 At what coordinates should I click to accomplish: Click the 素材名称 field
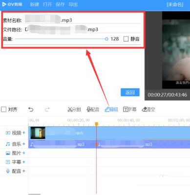pyautogui.click(x=82, y=20)
